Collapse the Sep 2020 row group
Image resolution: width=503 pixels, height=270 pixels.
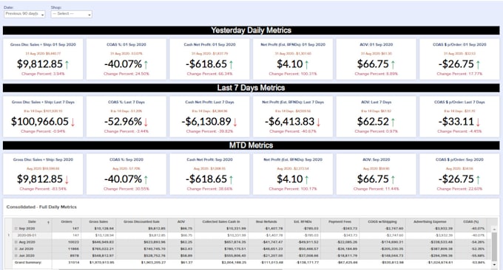pyautogui.click(x=16, y=229)
